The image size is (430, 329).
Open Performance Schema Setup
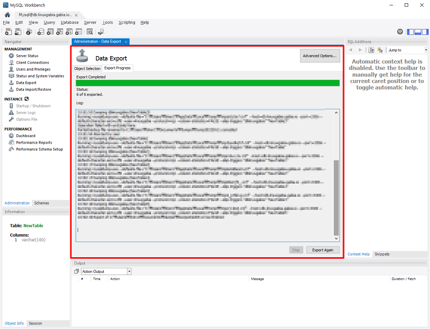39,149
